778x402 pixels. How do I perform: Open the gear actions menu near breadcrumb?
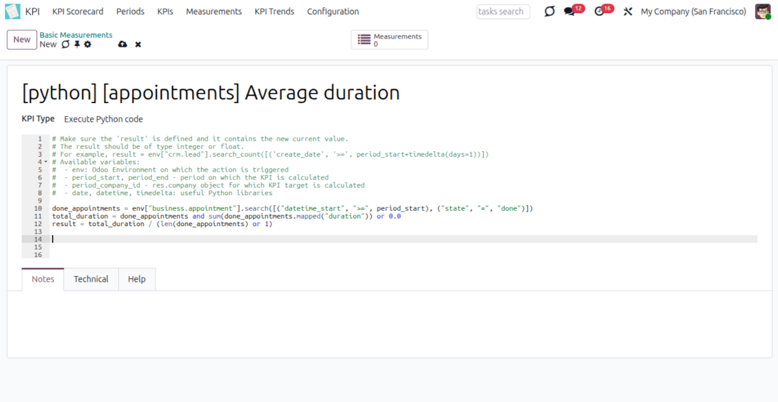(x=87, y=45)
